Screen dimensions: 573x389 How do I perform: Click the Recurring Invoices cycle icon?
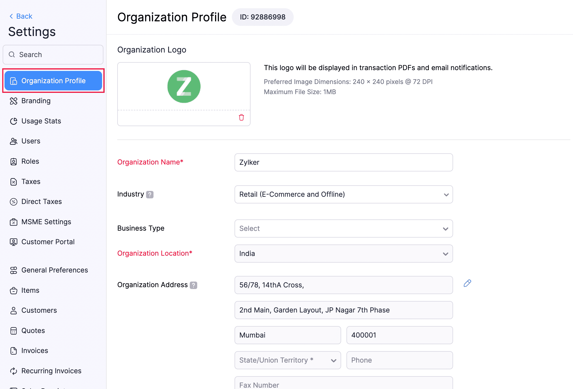tap(13, 371)
